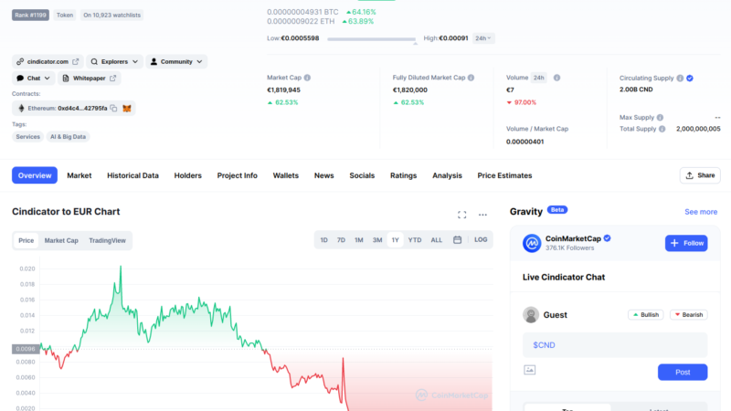Click the Share button

700,175
